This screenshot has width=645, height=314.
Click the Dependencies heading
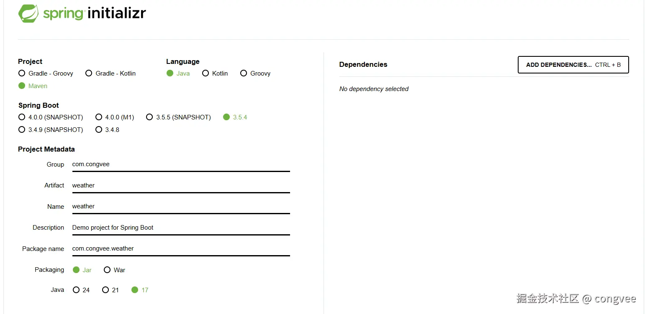click(x=363, y=64)
